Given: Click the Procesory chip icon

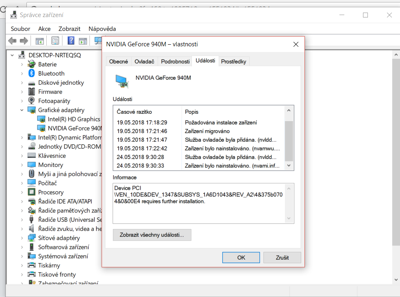Looking at the screenshot, I should (31, 192).
